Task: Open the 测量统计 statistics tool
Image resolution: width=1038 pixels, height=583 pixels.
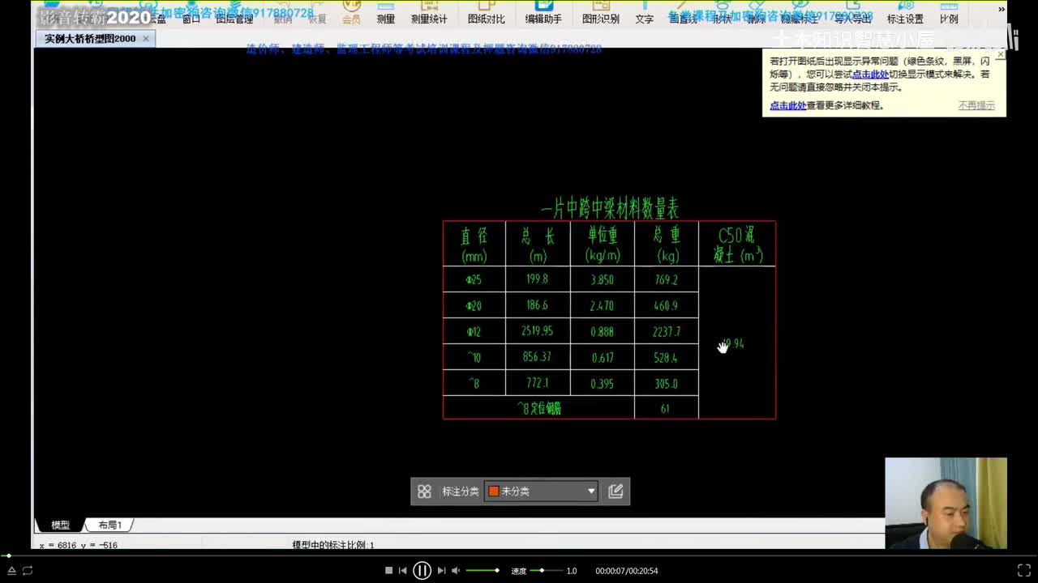Action: click(428, 13)
